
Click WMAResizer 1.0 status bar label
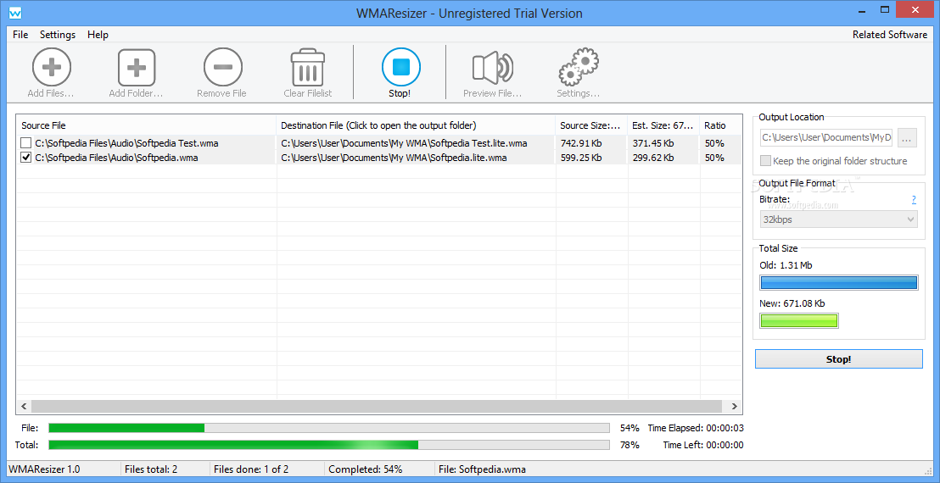pyautogui.click(x=45, y=469)
